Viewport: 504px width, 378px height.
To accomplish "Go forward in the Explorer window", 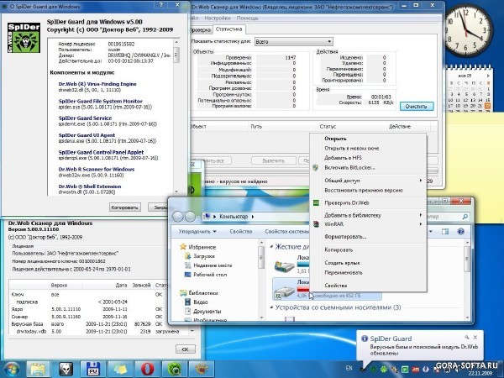I will point(191,217).
